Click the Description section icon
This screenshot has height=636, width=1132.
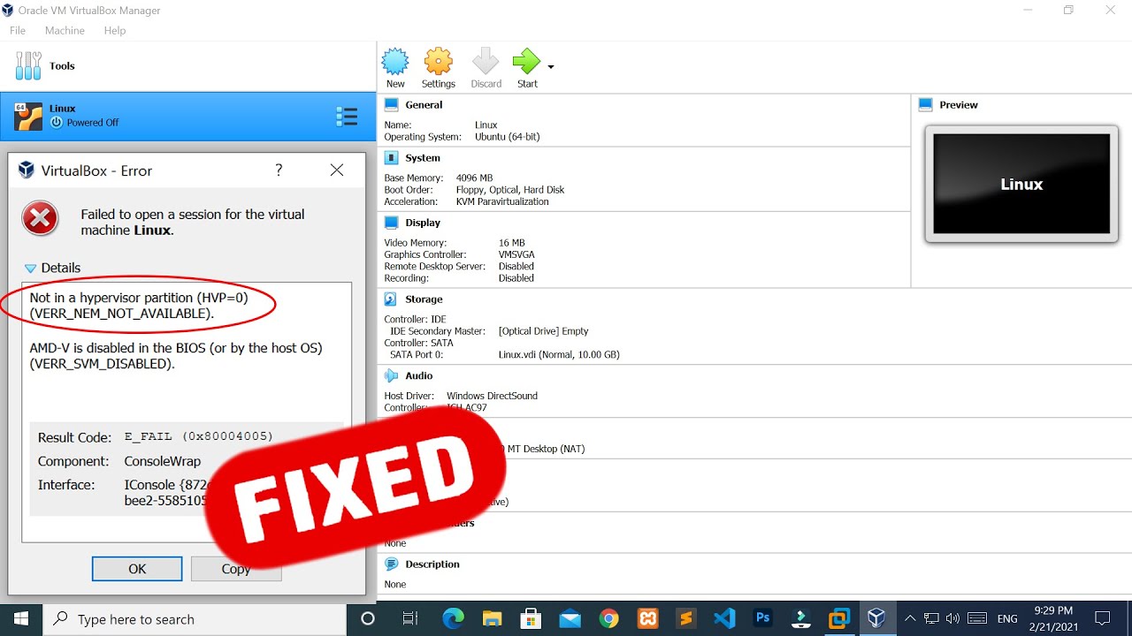click(392, 564)
